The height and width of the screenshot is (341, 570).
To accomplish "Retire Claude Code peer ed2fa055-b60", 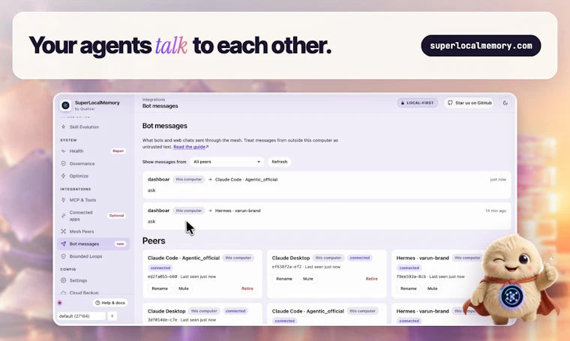I will pos(247,289).
